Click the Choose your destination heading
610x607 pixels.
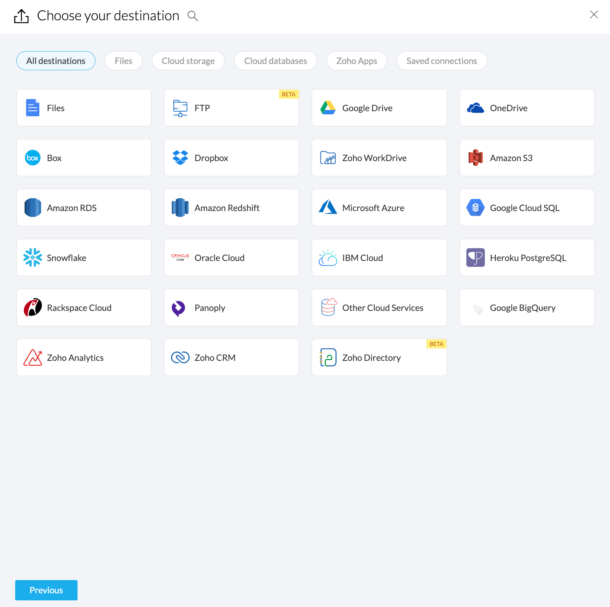(x=108, y=16)
